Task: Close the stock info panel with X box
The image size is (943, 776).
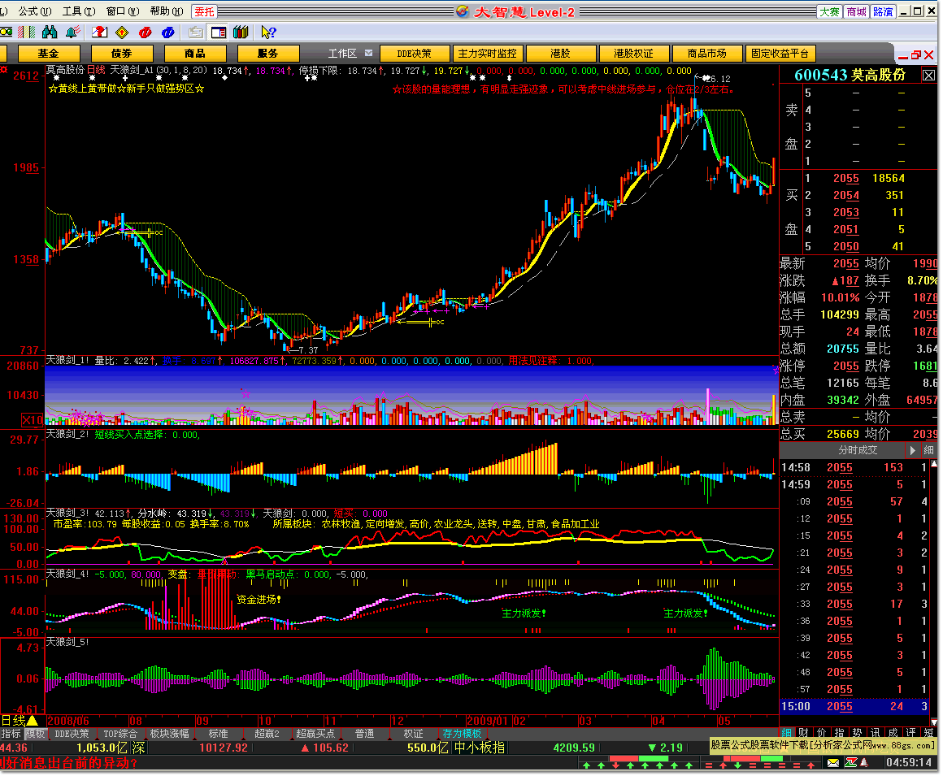Action: 928,75
